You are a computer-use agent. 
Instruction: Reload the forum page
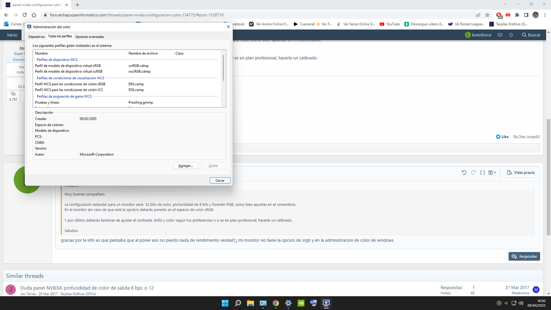coord(25,15)
